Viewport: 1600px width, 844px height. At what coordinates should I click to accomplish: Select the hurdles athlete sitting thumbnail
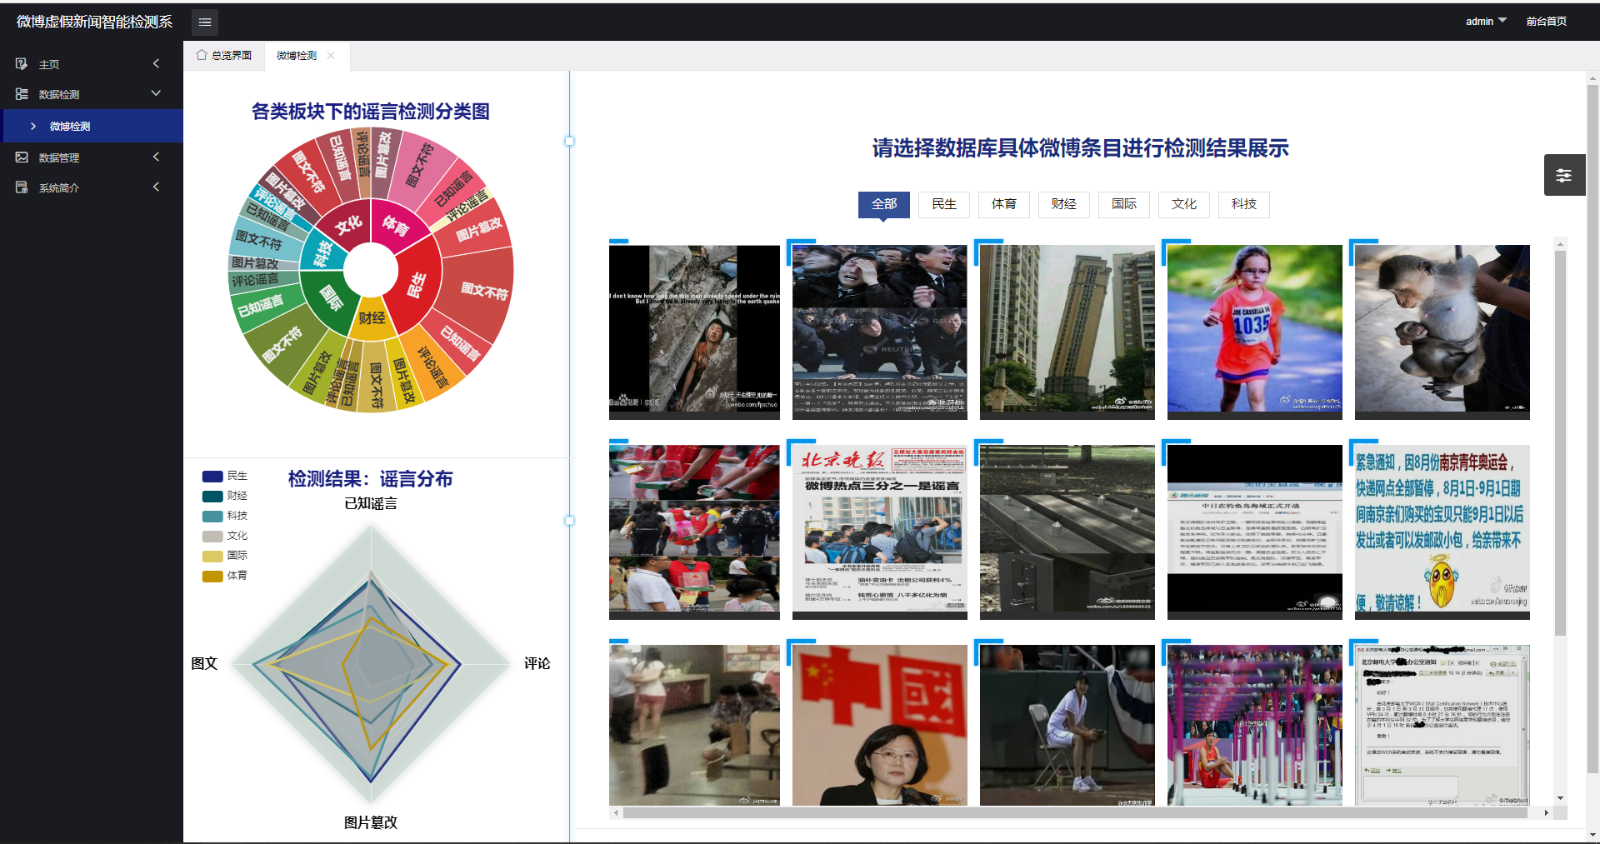click(1254, 725)
